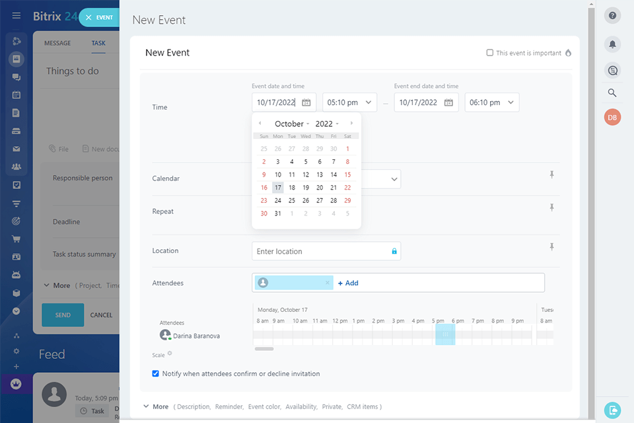Image resolution: width=634 pixels, height=423 pixels.
Task: Switch to MESSAGE tab in background
Action: click(x=57, y=43)
